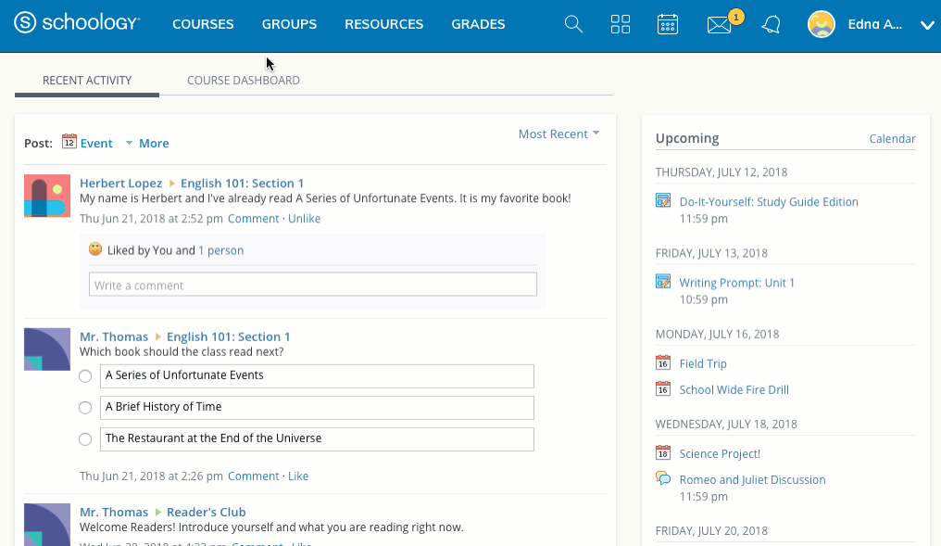Choose A Series of Unfortunate Events in the poll

[85, 376]
